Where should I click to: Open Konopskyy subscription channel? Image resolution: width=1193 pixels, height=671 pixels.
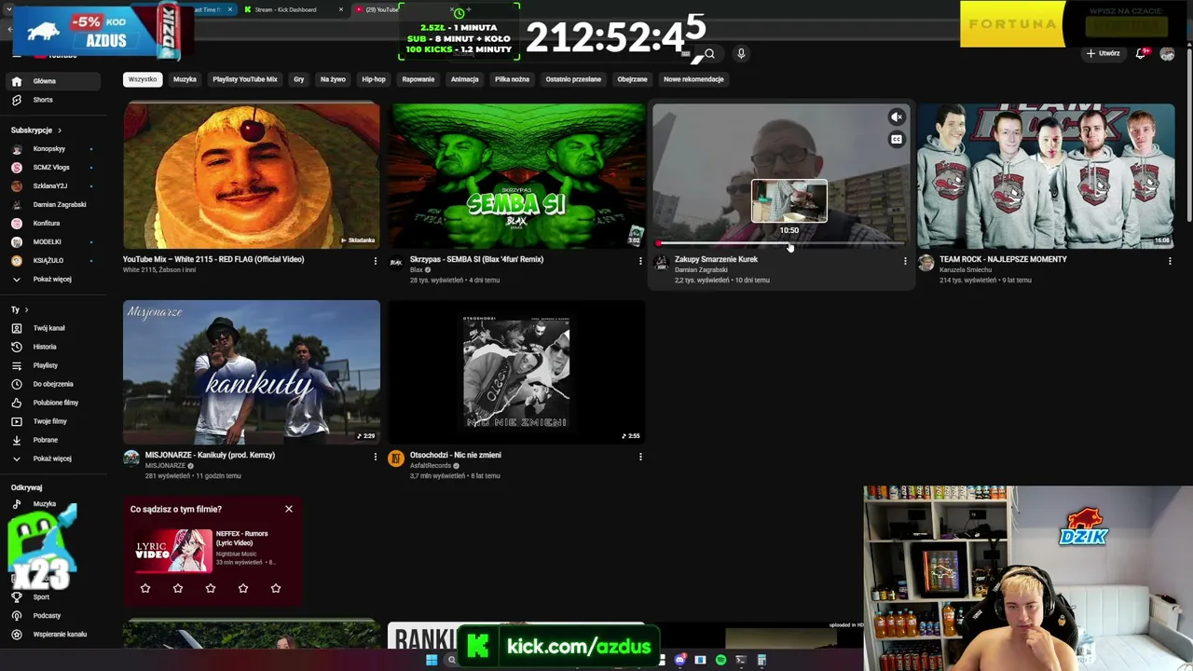coord(51,149)
